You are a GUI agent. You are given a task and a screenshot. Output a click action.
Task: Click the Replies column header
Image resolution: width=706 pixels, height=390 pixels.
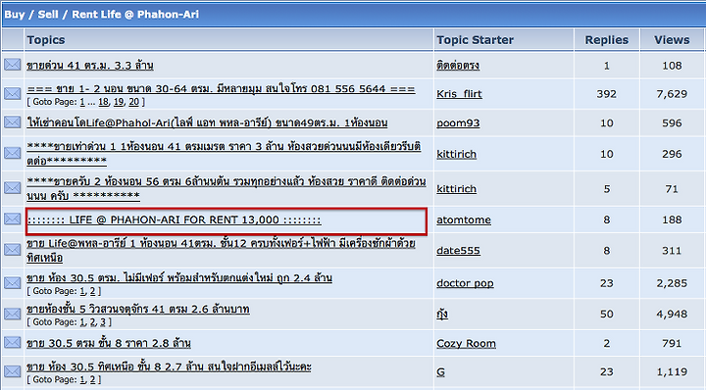[x=607, y=40]
